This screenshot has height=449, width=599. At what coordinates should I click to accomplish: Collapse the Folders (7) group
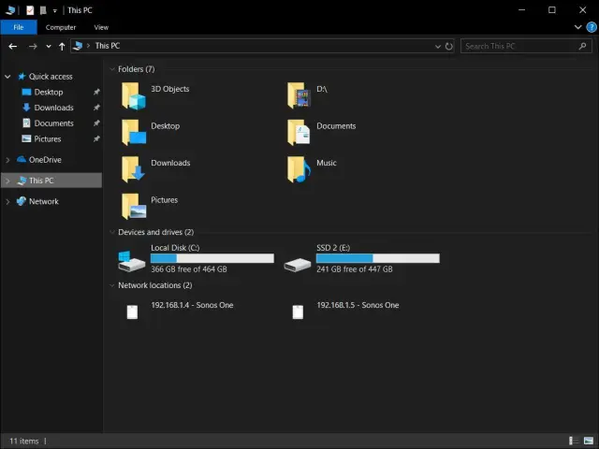[x=111, y=69]
